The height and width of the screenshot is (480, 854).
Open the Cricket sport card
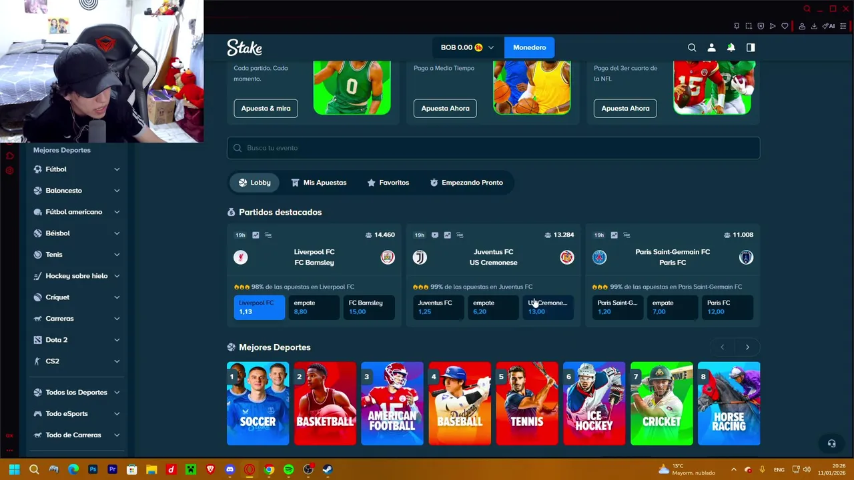pyautogui.click(x=661, y=403)
